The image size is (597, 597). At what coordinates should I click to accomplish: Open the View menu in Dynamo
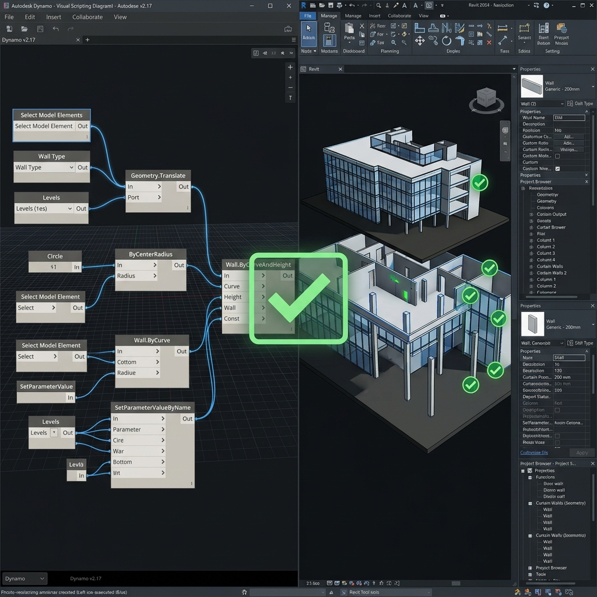pyautogui.click(x=120, y=17)
